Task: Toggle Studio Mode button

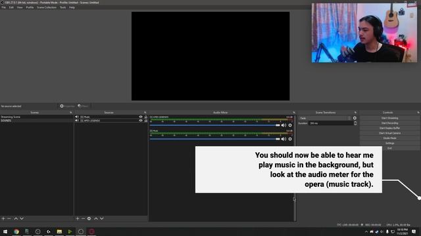Action: [x=389, y=138]
